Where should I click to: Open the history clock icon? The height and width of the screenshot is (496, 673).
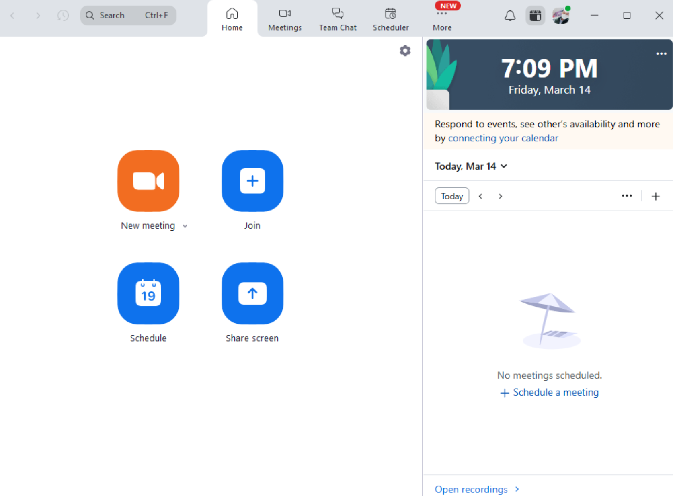point(63,16)
